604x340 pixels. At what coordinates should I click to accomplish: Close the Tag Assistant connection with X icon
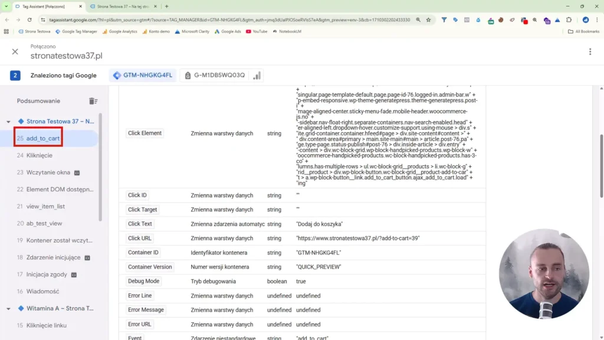[x=15, y=51]
